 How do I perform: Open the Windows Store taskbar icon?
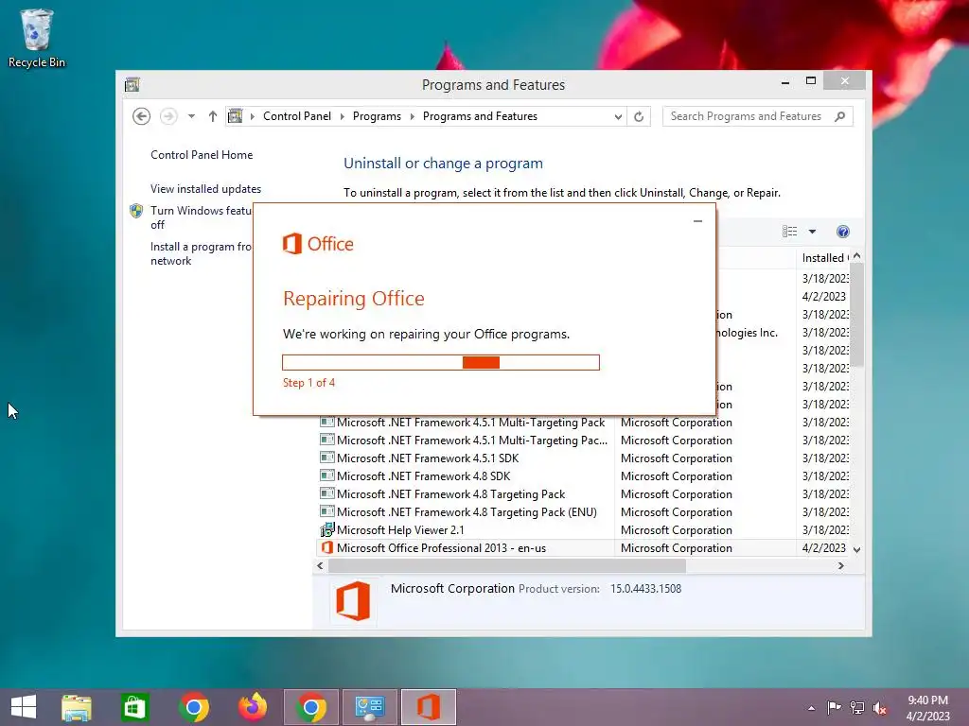coord(134,707)
